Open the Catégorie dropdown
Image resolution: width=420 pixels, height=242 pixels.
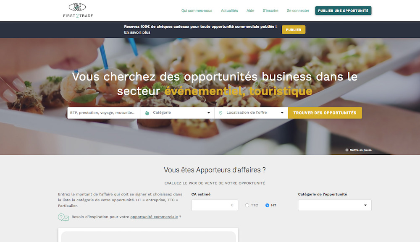(178, 112)
